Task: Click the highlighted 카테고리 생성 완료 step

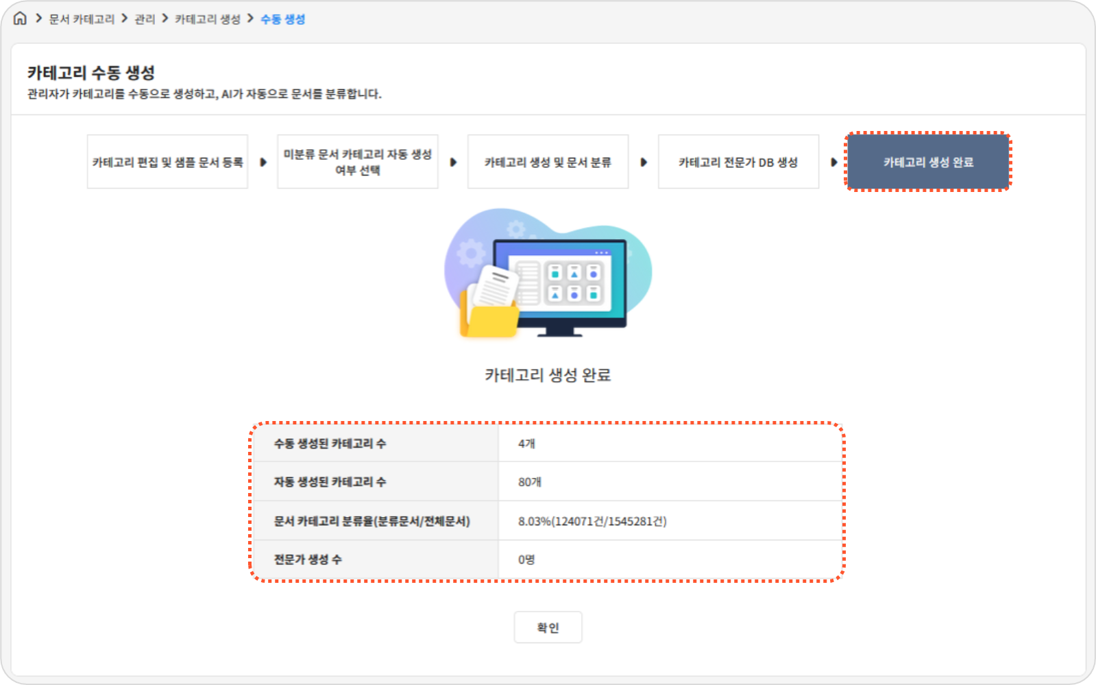Action: click(x=928, y=162)
